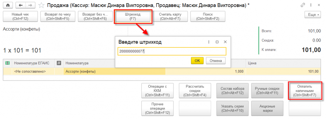326x119 pixels.
Task: Cancel barcode entry with 'Отмена'
Action: (216, 61)
